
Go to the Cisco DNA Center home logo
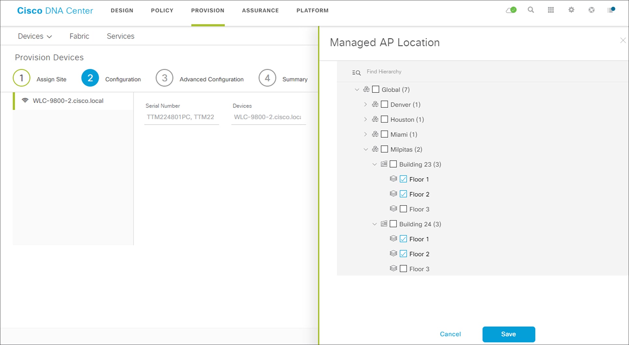coord(55,10)
